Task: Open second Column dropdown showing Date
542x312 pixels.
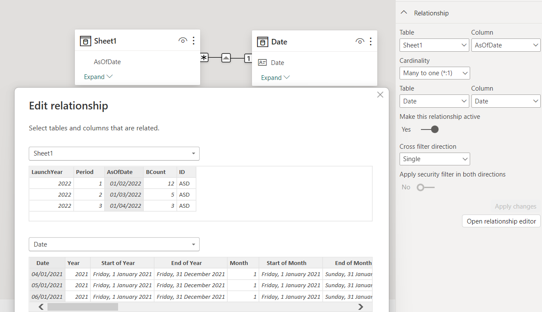Action: [506, 101]
